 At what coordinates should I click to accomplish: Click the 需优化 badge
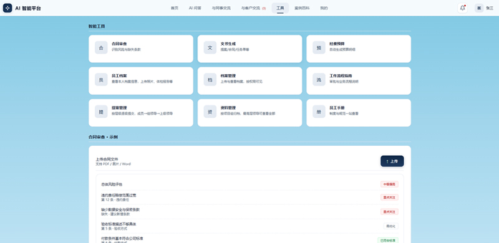(x=391, y=226)
